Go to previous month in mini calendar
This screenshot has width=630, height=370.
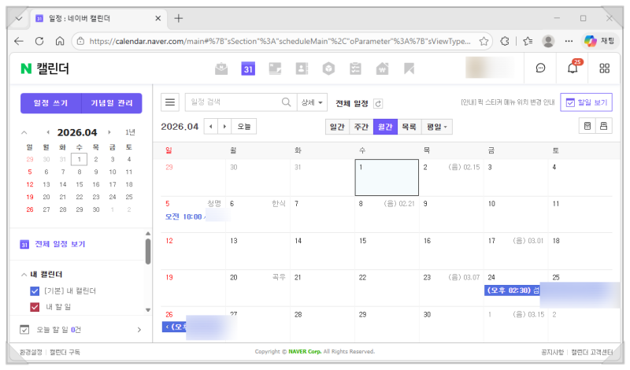tap(48, 132)
